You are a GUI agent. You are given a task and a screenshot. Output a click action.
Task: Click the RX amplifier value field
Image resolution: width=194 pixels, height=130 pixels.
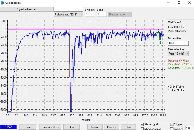point(178,43)
